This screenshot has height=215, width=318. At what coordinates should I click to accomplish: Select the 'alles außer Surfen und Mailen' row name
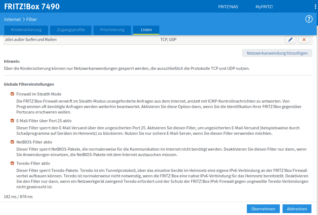tap(31, 40)
